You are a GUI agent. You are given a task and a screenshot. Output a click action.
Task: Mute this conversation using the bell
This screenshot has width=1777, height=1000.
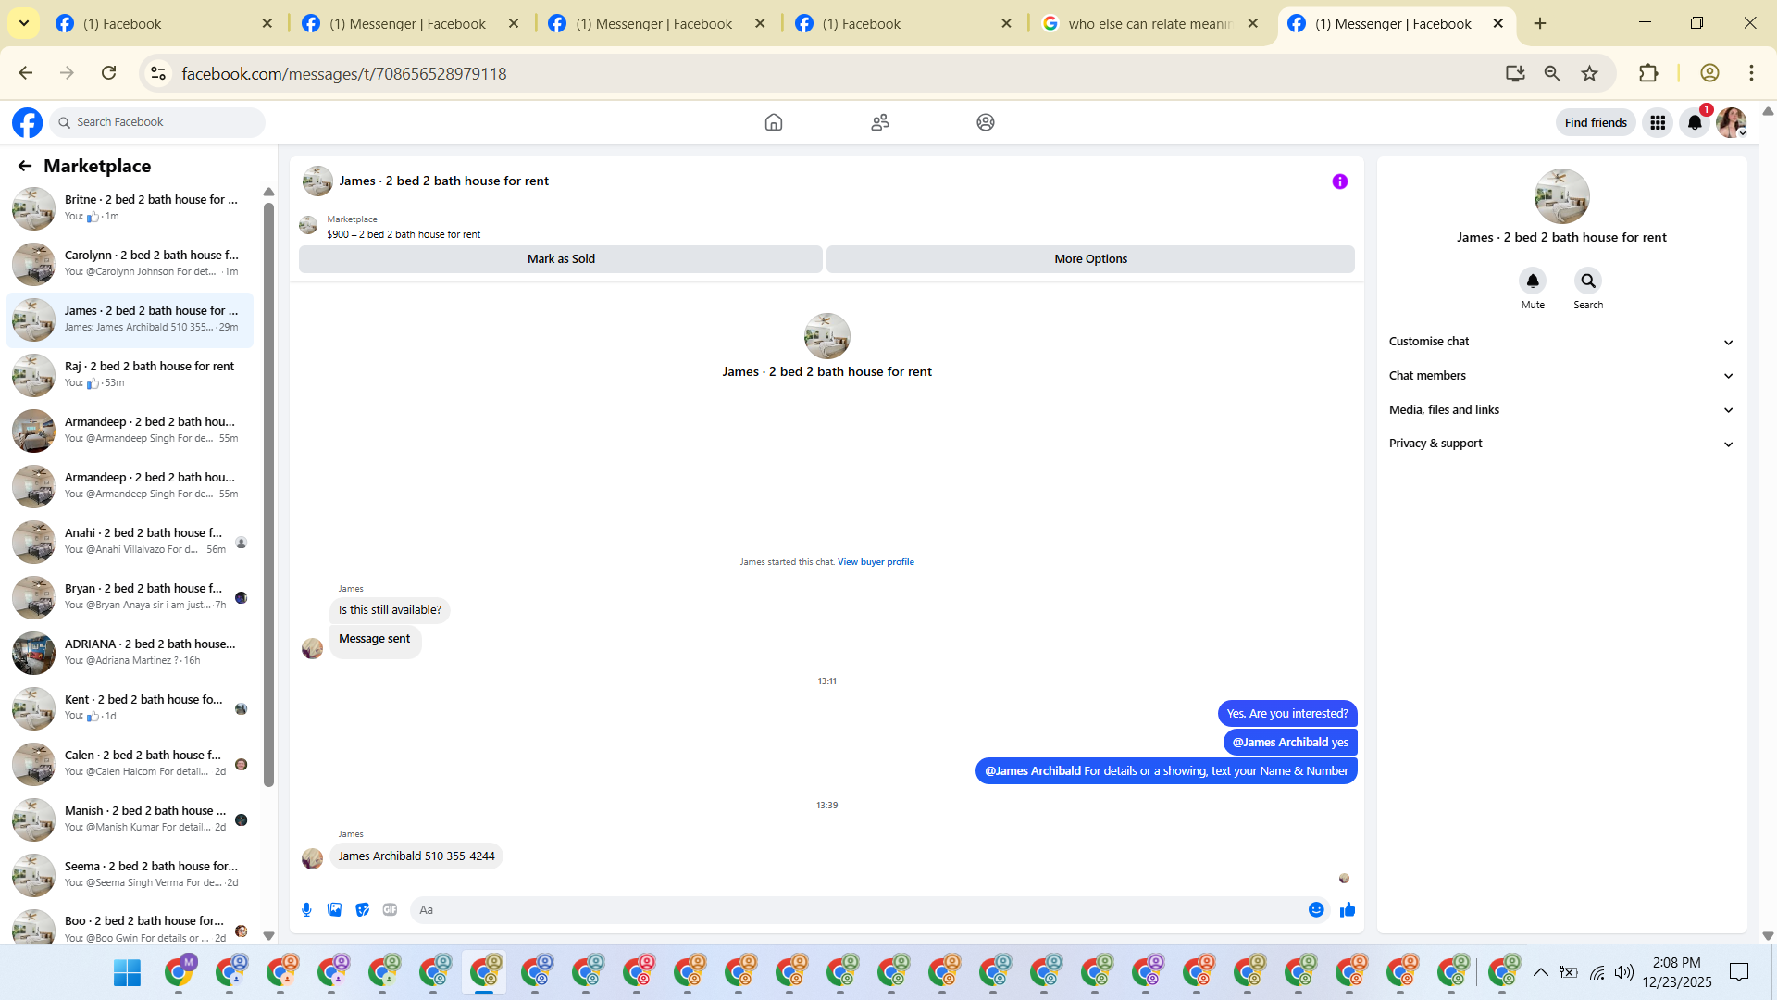click(x=1533, y=281)
